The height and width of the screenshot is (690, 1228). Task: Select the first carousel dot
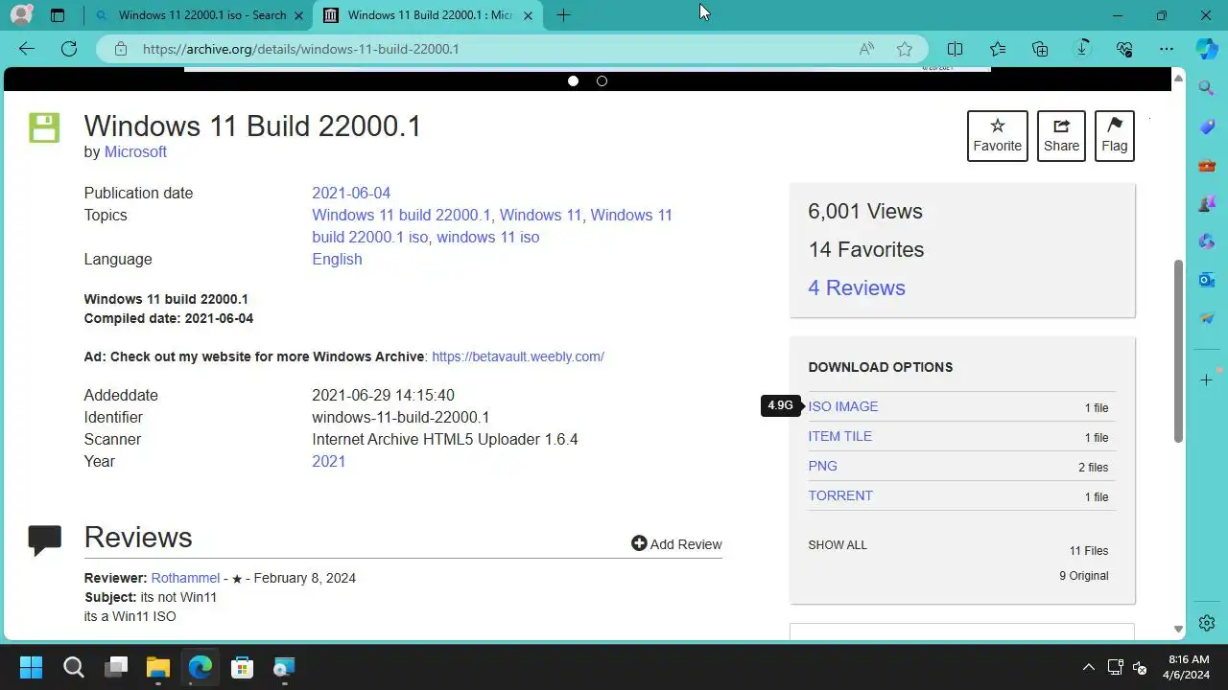click(573, 80)
